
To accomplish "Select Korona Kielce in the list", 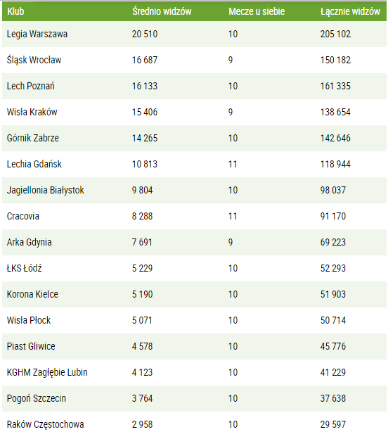I will [x=32, y=294].
